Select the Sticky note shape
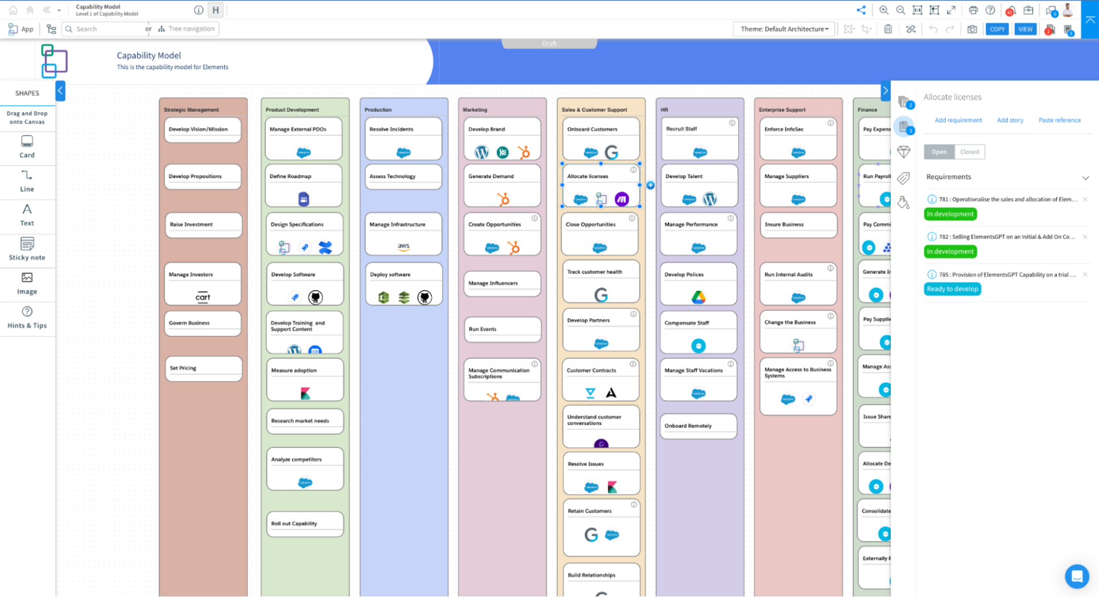Screen dimensions: 1099x597 coord(27,249)
